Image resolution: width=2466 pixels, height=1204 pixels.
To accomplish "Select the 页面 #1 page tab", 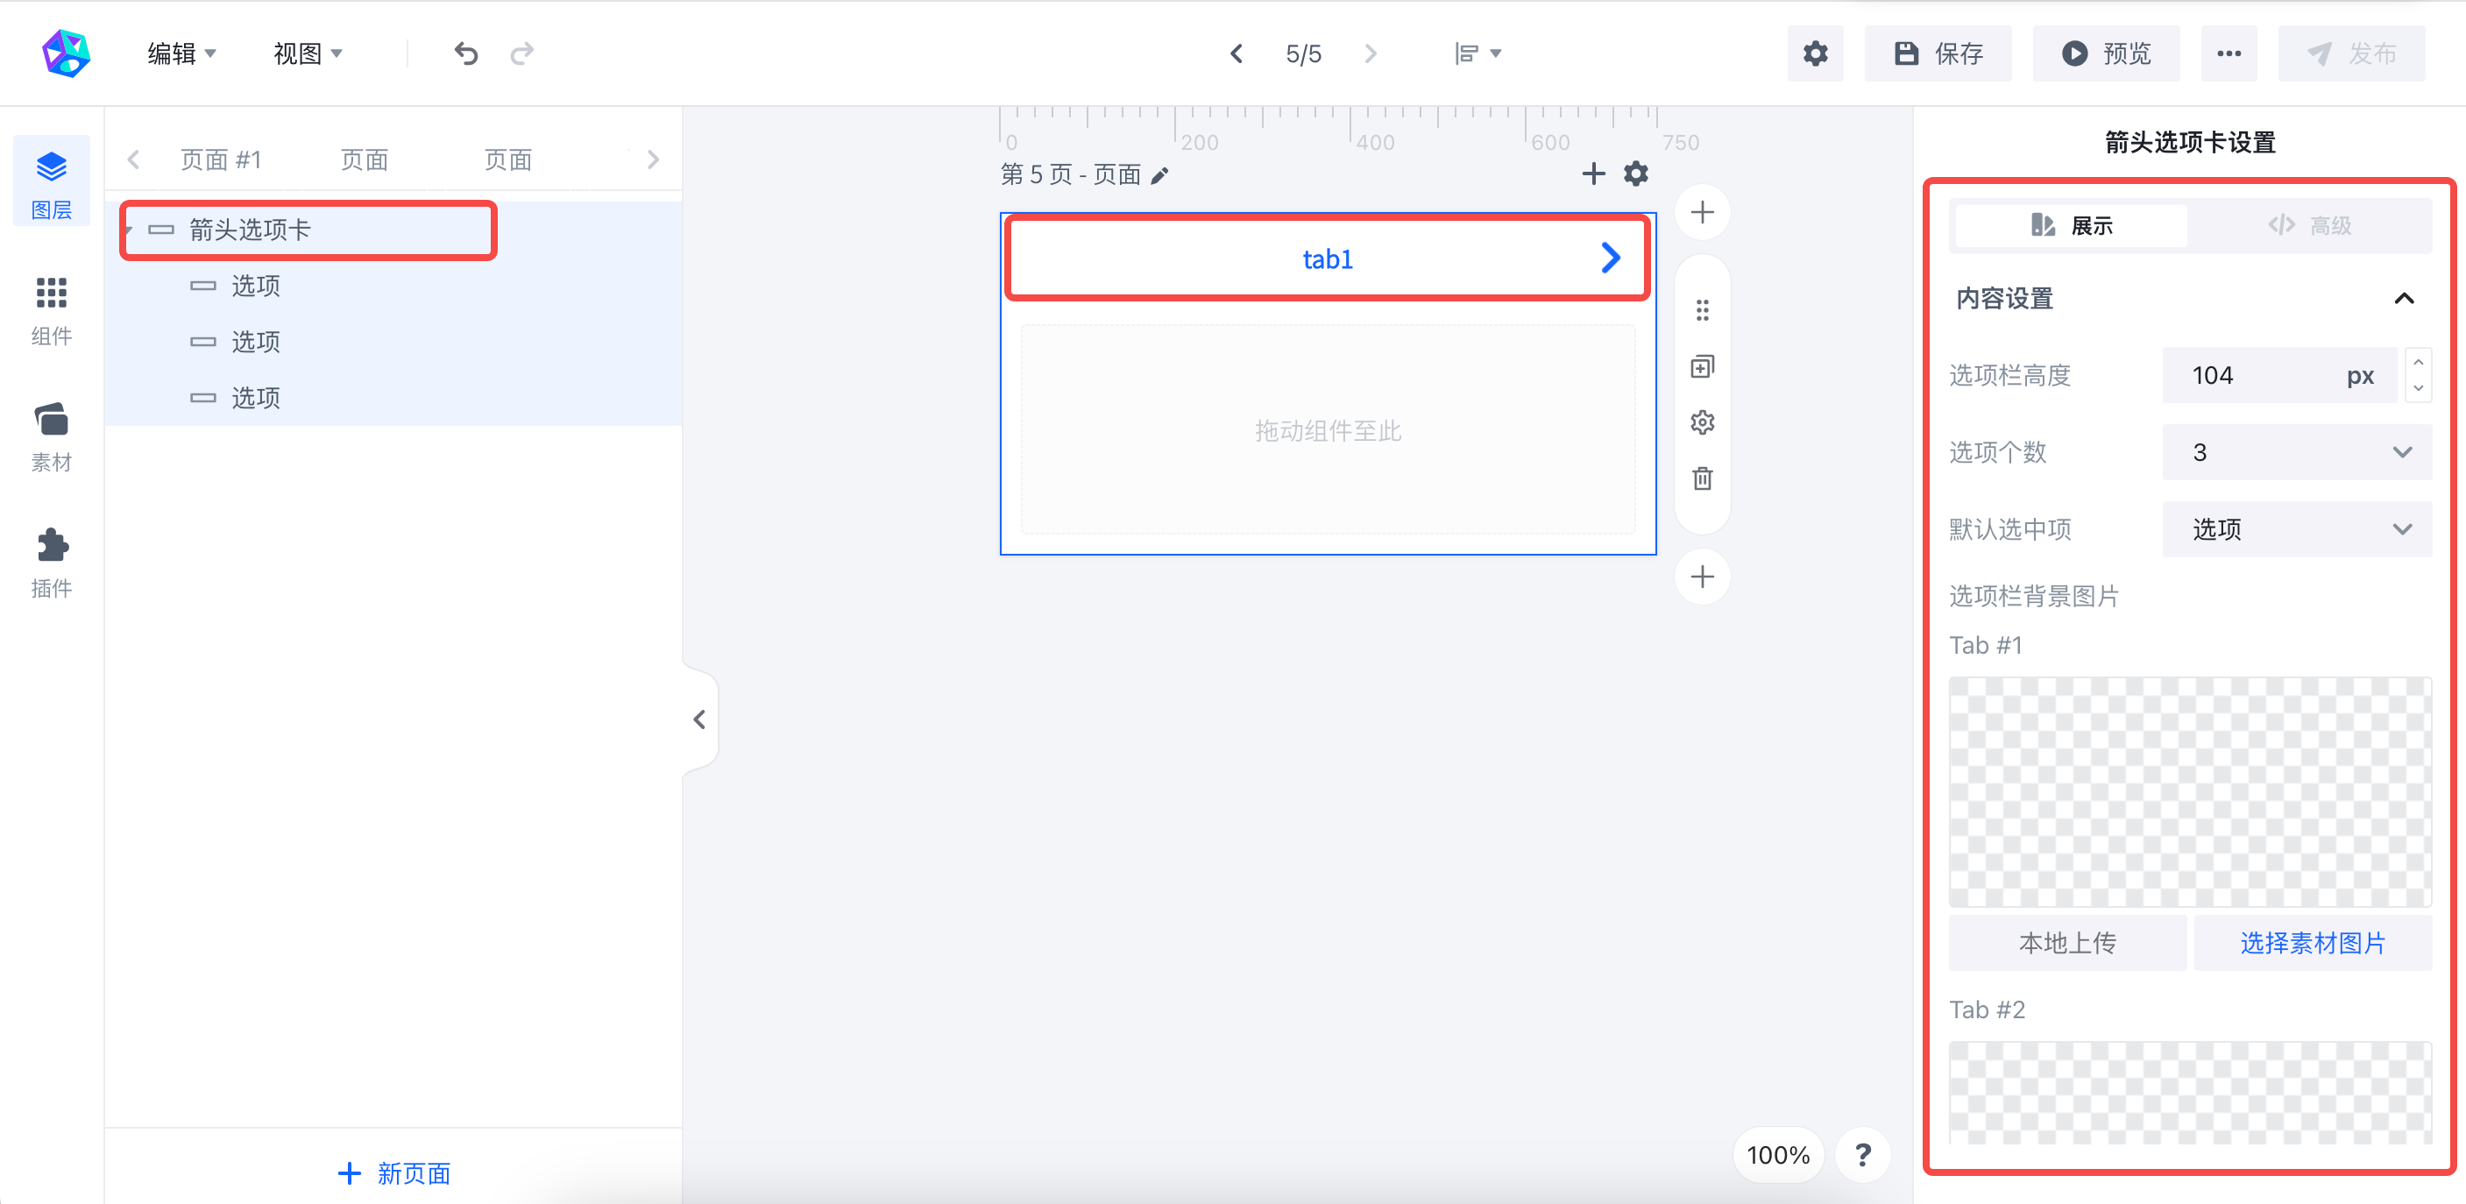I will point(221,159).
